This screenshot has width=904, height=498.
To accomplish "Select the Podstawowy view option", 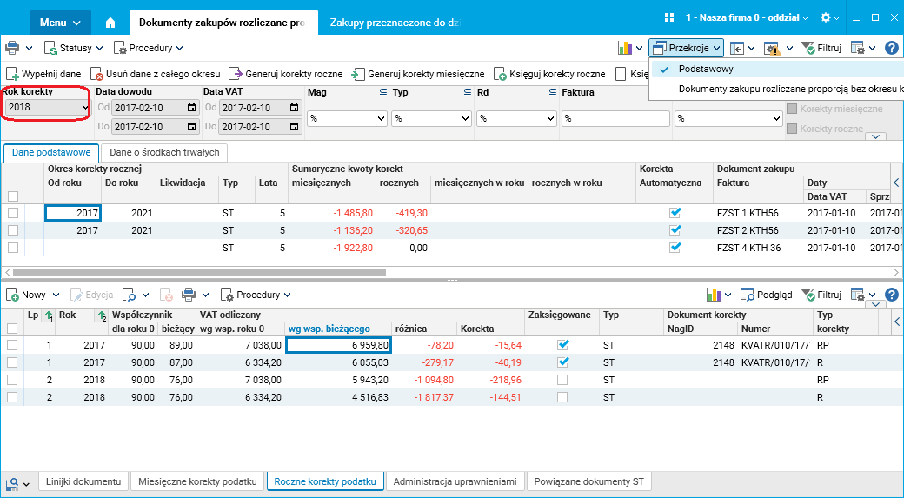I will point(706,70).
